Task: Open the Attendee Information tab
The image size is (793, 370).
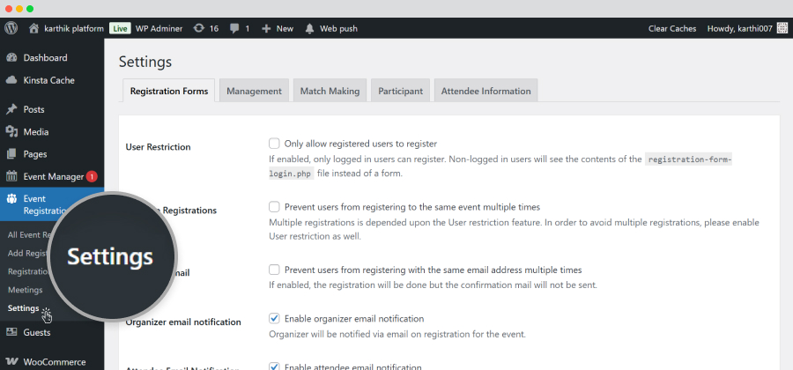Action: click(x=486, y=91)
